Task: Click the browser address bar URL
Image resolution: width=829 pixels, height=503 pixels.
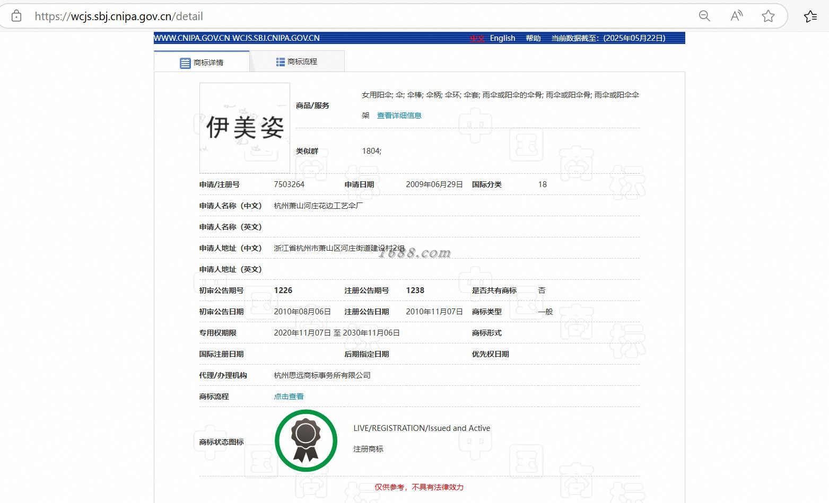Action: [119, 16]
